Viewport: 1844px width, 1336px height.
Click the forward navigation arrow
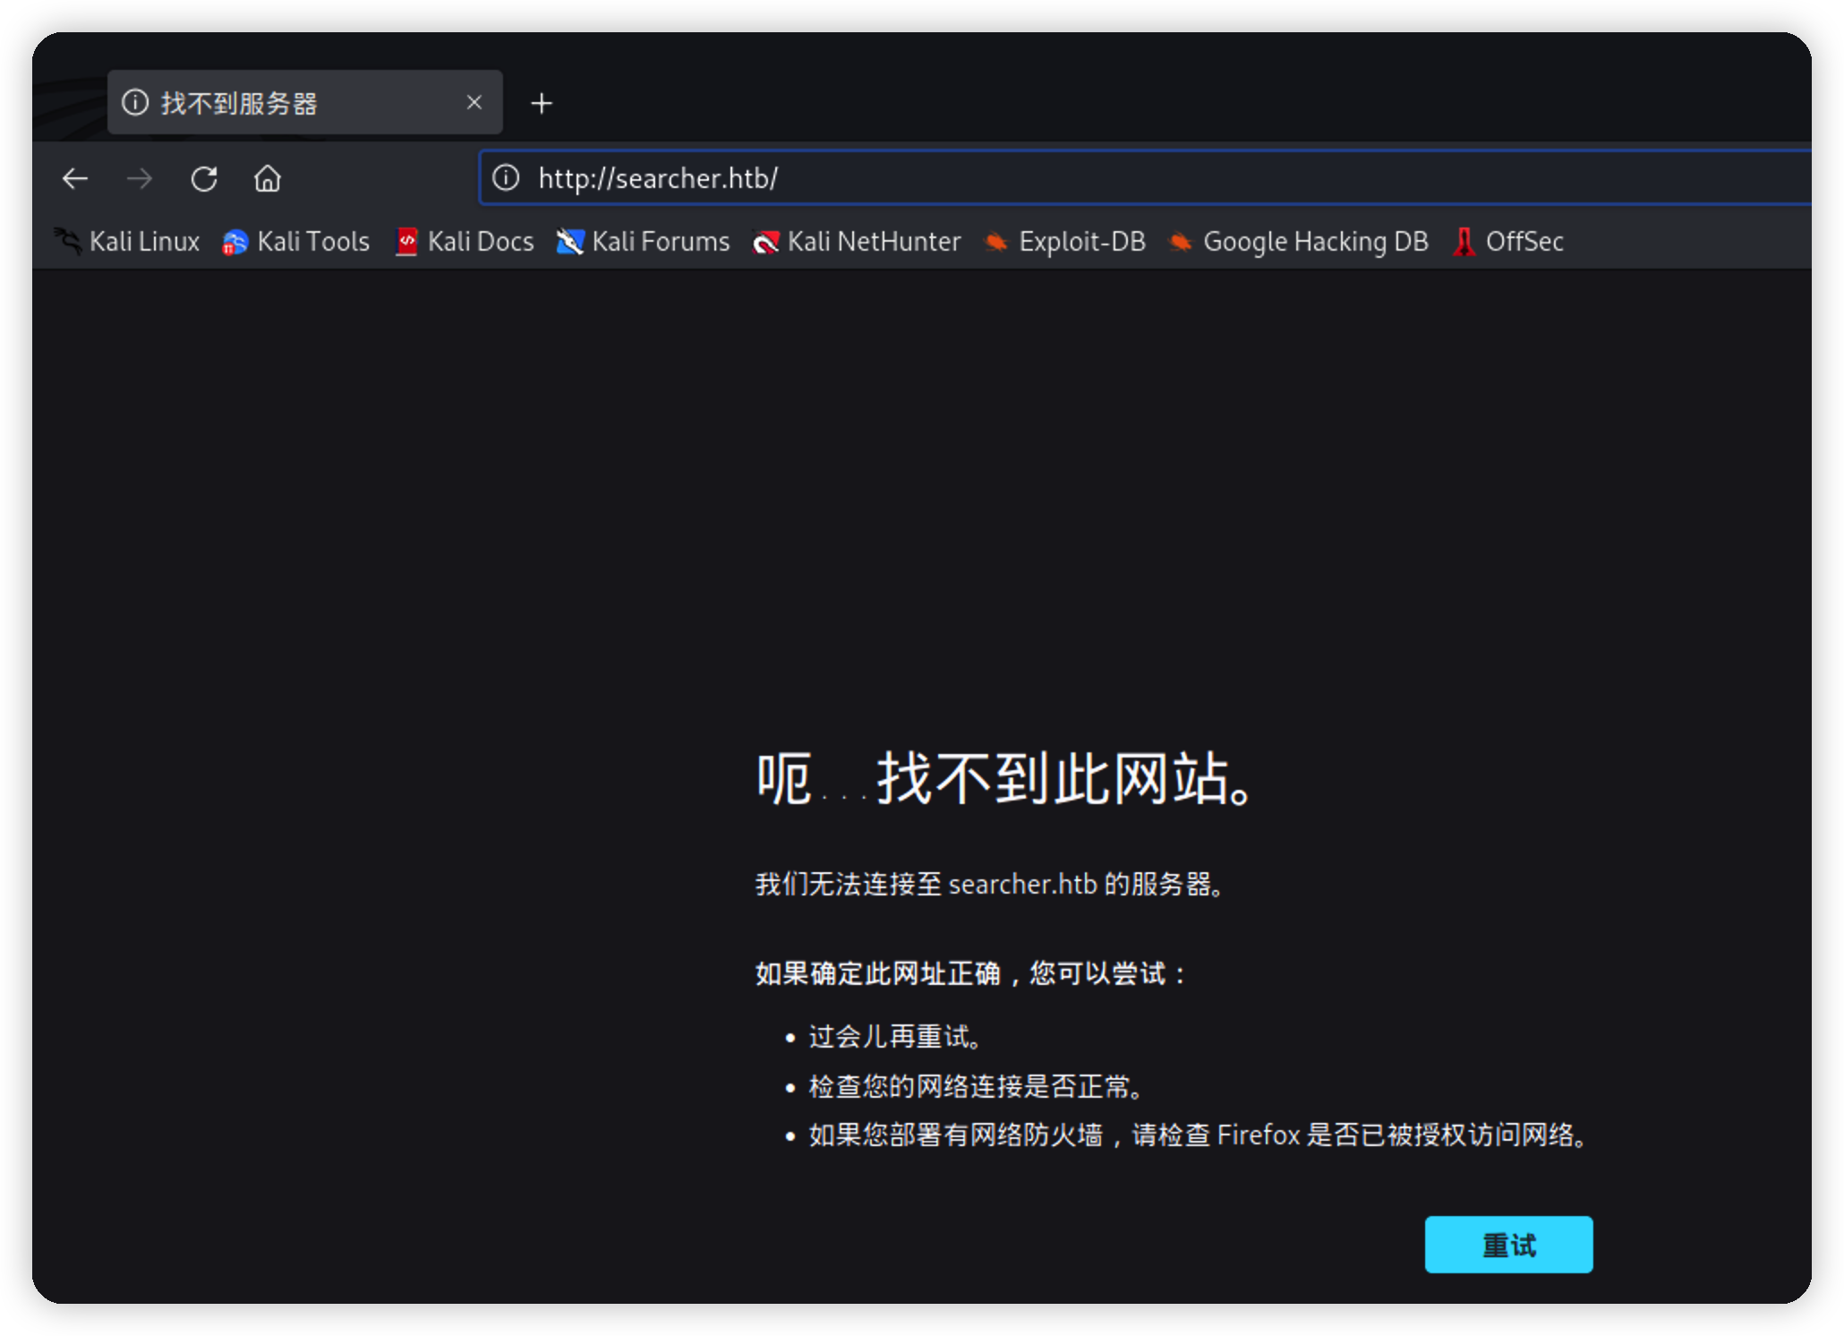[140, 179]
